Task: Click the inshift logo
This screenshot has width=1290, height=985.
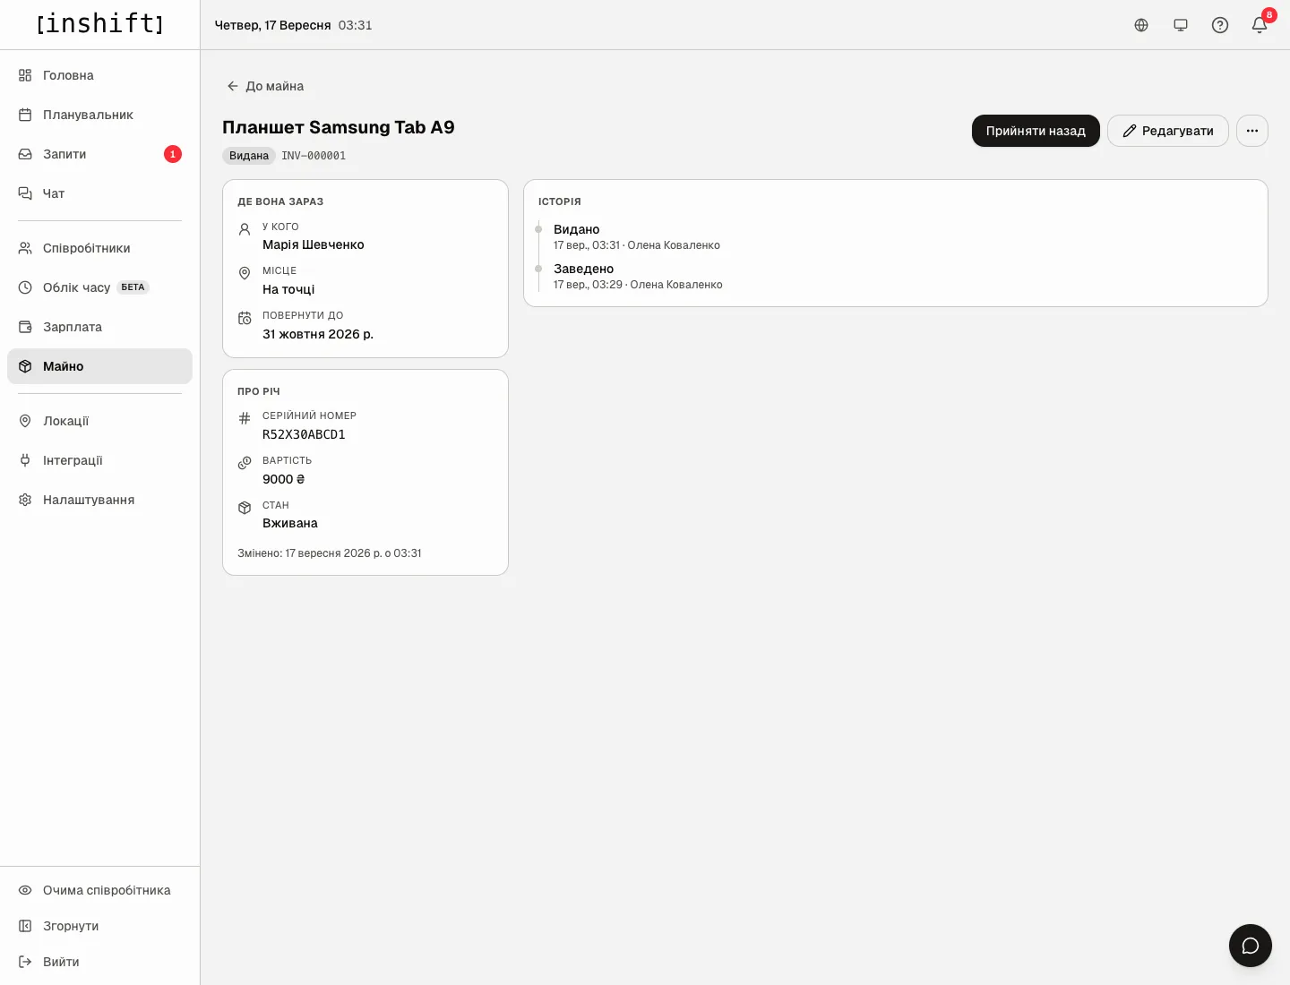Action: 100,23
